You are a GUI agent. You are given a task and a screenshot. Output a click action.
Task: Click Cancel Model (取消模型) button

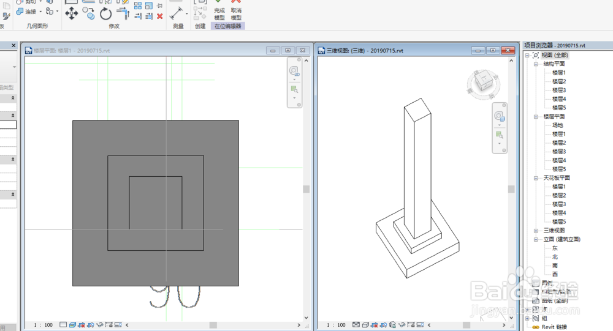[236, 12]
